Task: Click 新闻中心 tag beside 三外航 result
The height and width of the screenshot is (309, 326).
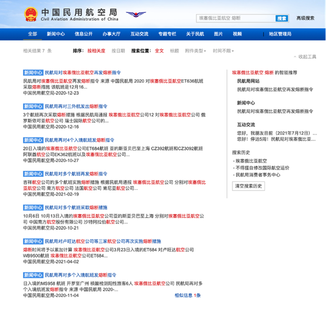Action: pyautogui.click(x=33, y=106)
